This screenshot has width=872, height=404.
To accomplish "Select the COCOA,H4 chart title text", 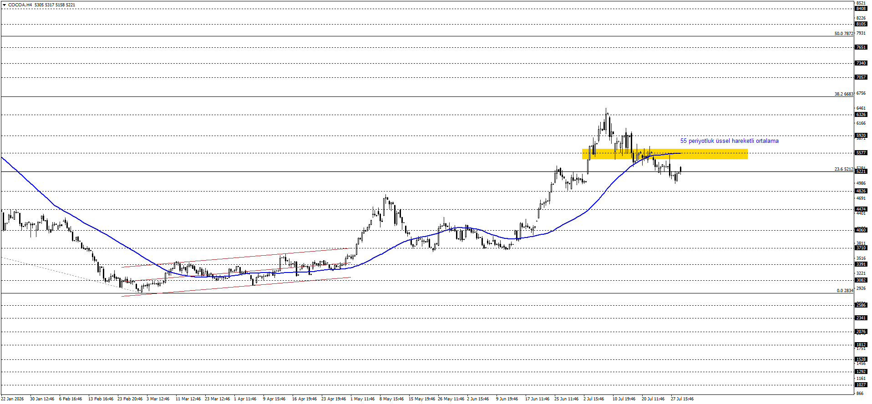I will (20, 5).
